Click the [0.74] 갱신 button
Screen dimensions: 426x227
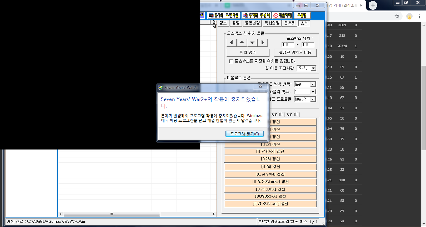[270, 167]
